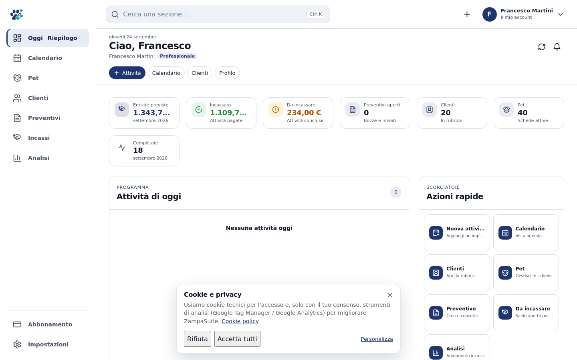Accept all cookies with Accetta tutti
The image size is (577, 360).
(x=237, y=339)
